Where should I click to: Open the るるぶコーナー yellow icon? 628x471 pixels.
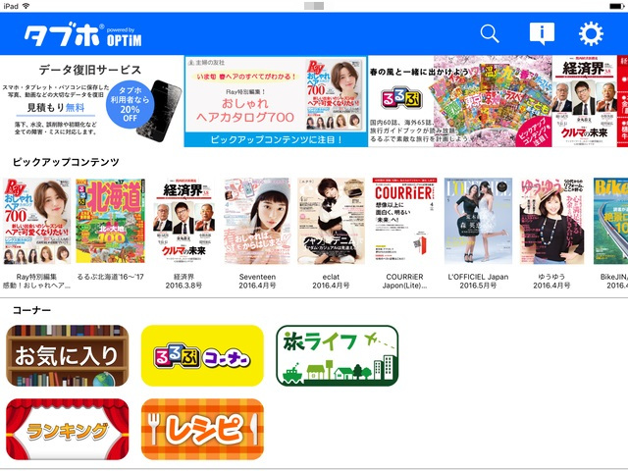tap(202, 355)
